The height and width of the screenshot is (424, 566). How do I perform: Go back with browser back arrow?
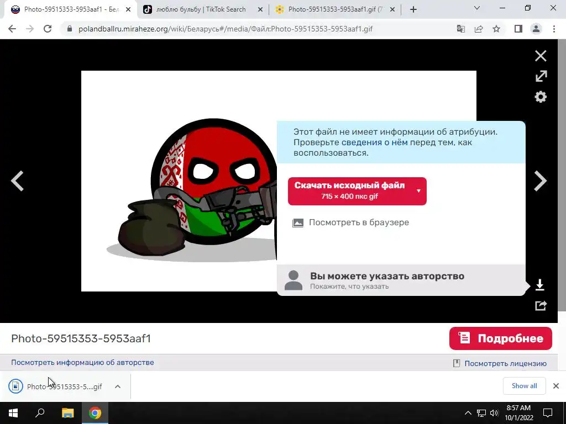[12, 29]
